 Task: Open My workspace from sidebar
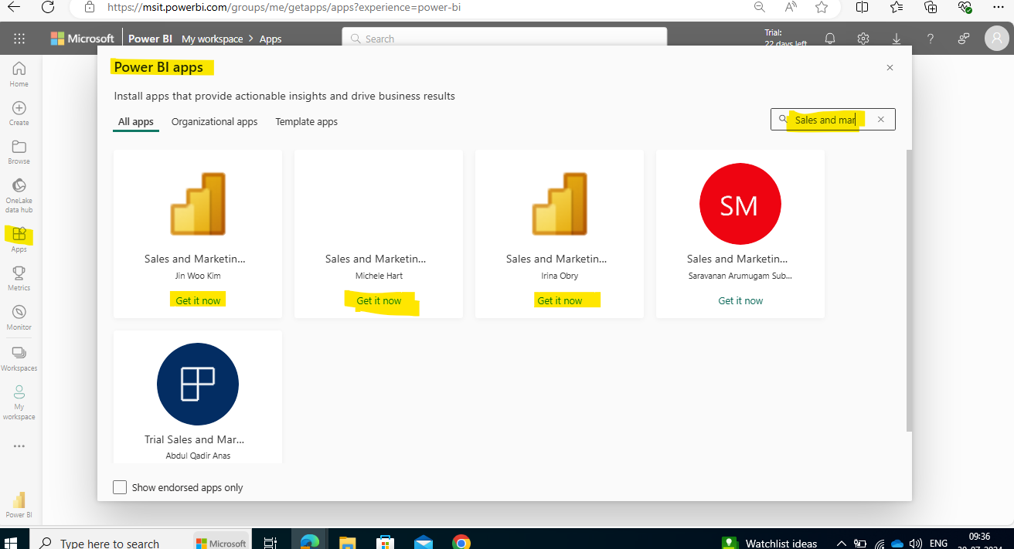tap(19, 402)
